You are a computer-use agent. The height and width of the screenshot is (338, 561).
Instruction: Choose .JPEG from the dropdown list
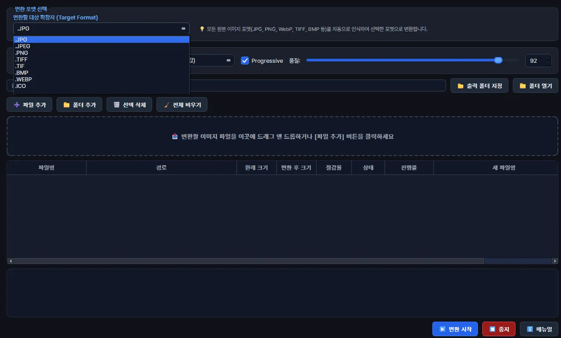(102, 46)
